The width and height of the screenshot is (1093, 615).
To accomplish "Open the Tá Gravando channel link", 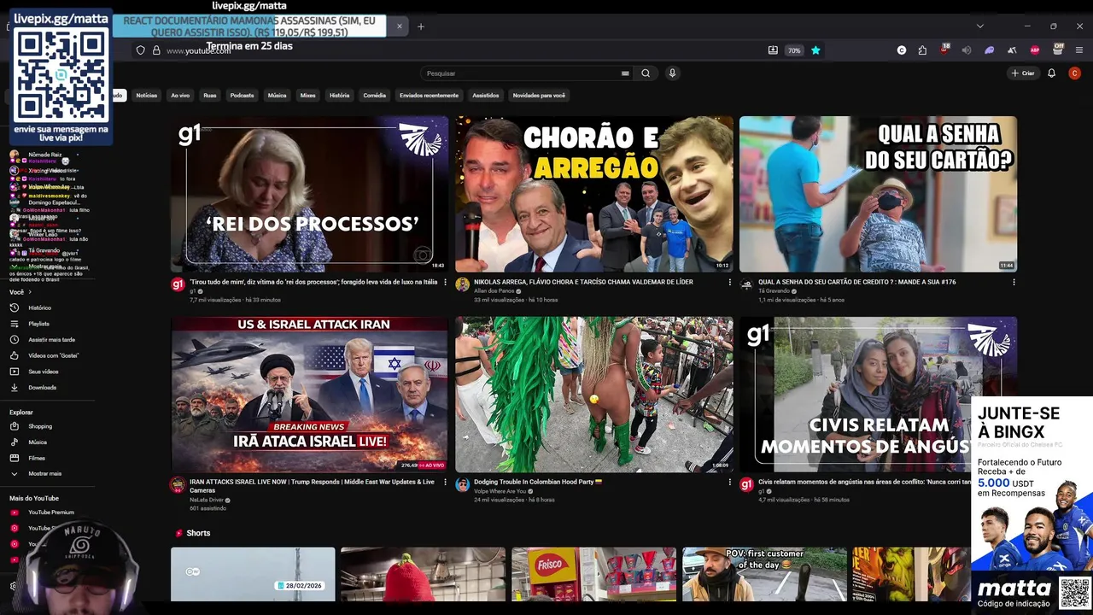I will [x=774, y=291].
